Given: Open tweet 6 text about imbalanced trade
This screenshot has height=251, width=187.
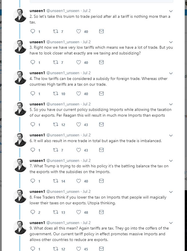Looking at the screenshot, I should tap(96, 141).
